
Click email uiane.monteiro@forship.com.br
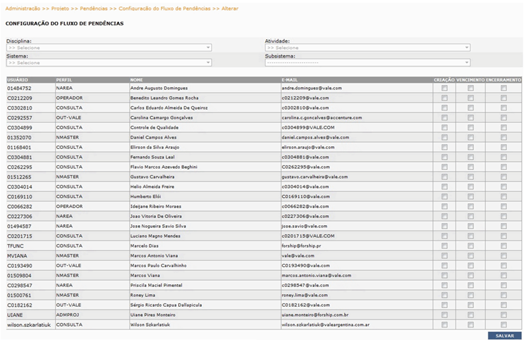(x=315, y=315)
